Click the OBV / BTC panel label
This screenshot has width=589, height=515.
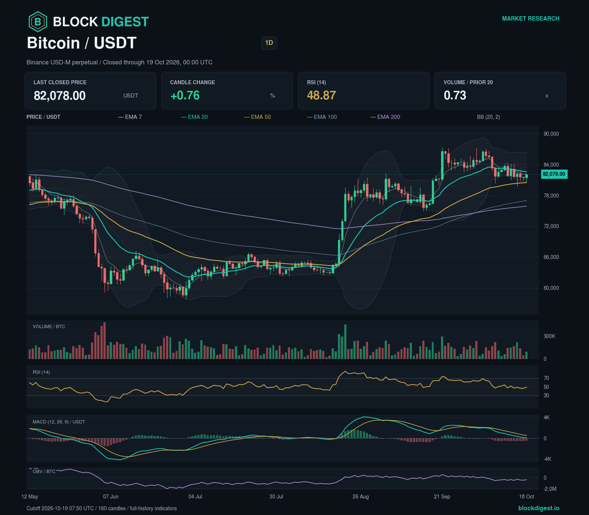(44, 471)
